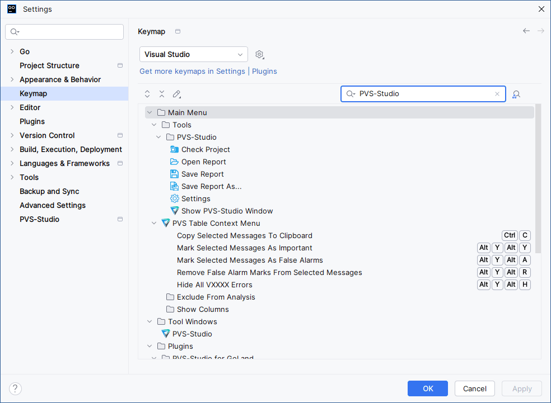Clear the PVS-Studio search text

(497, 94)
